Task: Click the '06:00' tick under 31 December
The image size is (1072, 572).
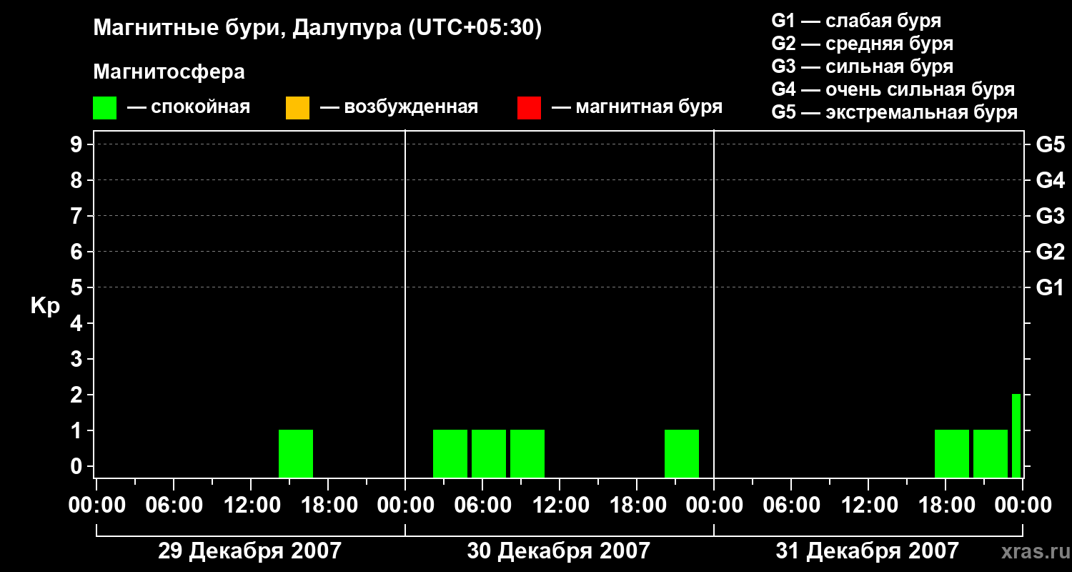Action: tap(791, 505)
